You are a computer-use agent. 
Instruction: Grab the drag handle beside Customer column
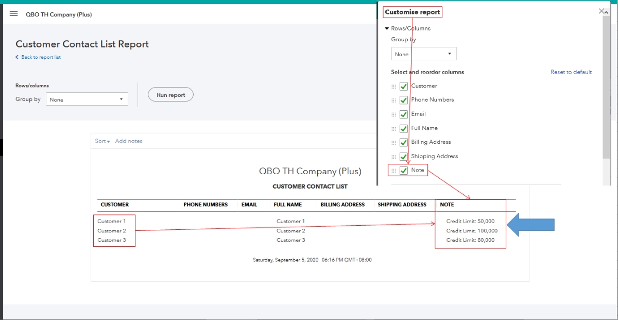394,87
